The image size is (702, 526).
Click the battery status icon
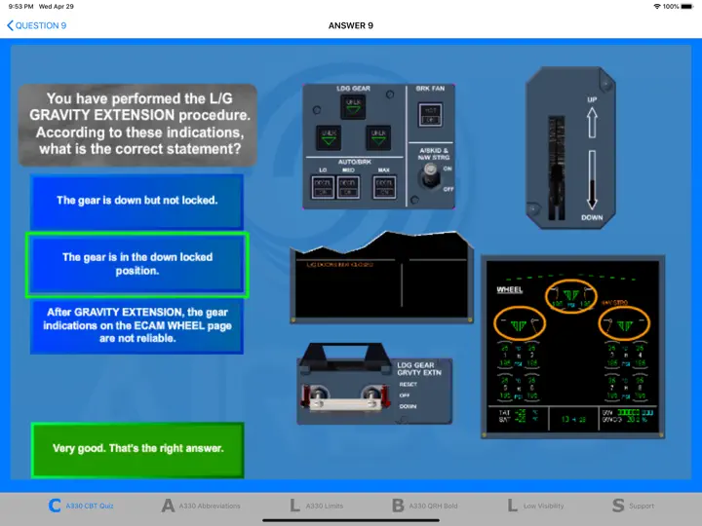(686, 6)
